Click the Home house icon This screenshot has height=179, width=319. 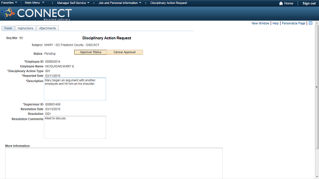pyautogui.click(x=281, y=3)
